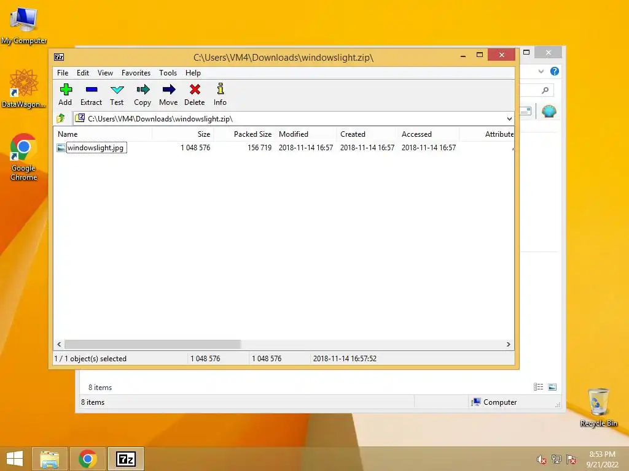629x471 pixels.
Task: Select the windowslight.jpg file name
Action: click(x=95, y=148)
